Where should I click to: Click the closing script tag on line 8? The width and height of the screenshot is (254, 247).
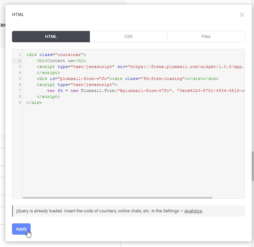tap(48, 97)
